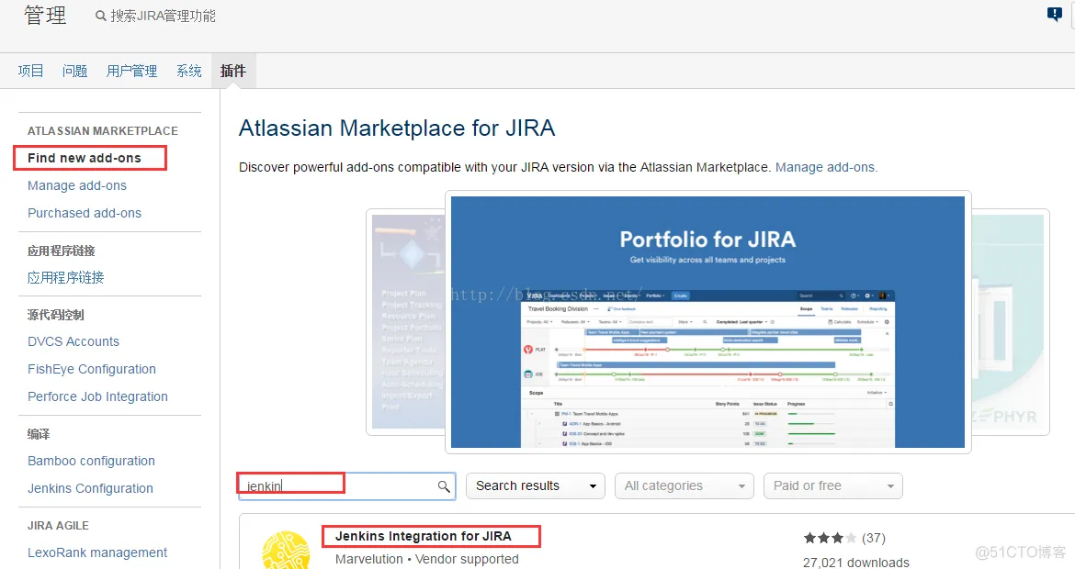
Task: Open DVCS Accounts settings
Action: click(x=74, y=341)
